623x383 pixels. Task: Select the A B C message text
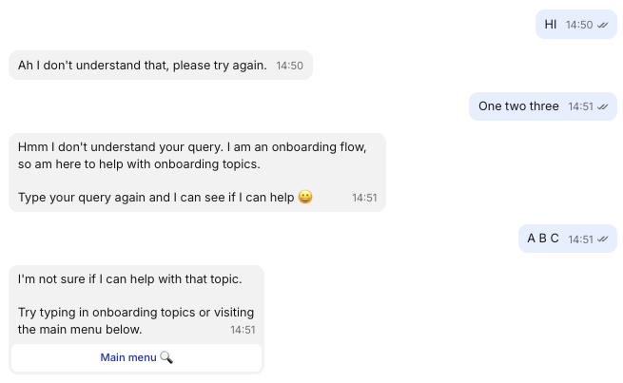point(543,239)
